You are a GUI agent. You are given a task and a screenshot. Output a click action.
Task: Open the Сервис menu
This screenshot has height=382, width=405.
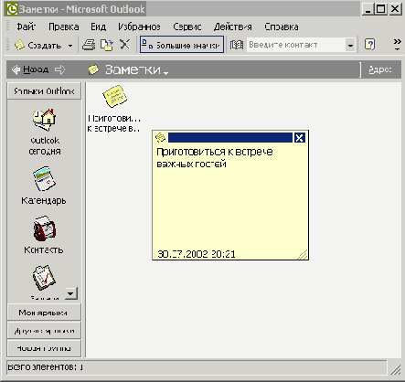click(187, 27)
